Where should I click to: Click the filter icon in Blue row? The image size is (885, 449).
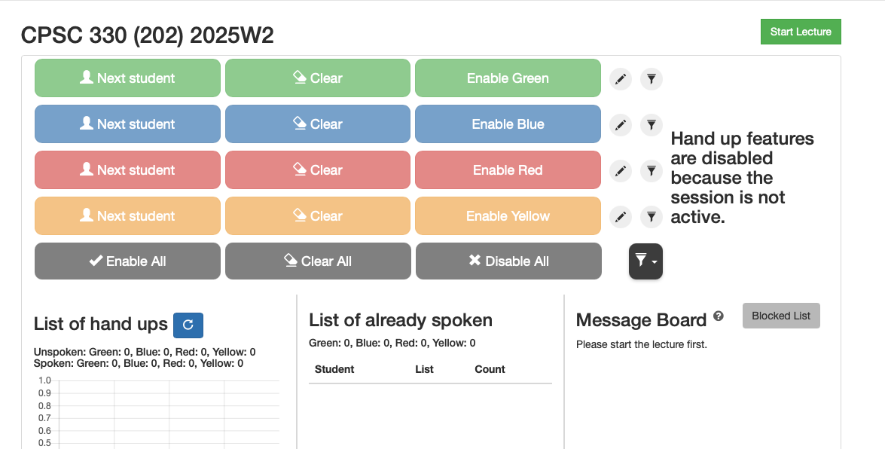[652, 125]
